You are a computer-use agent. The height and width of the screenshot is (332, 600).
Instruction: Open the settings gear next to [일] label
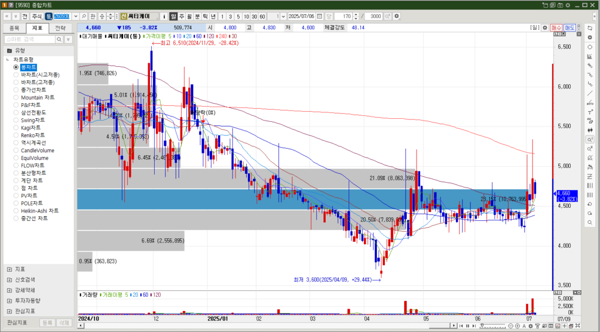544,28
